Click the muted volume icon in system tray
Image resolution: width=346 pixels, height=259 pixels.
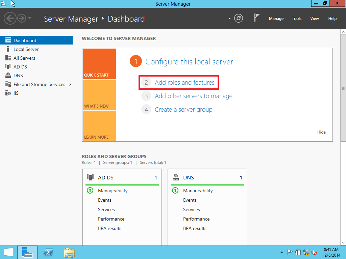[313, 252]
